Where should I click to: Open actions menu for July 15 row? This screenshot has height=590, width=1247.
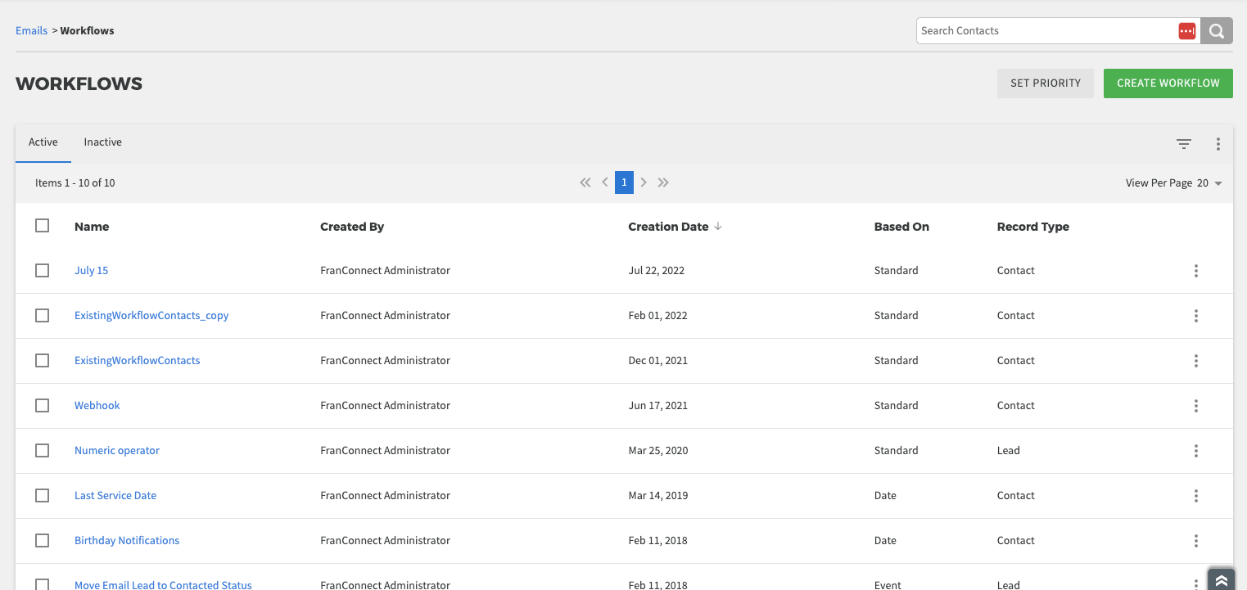[1196, 271]
